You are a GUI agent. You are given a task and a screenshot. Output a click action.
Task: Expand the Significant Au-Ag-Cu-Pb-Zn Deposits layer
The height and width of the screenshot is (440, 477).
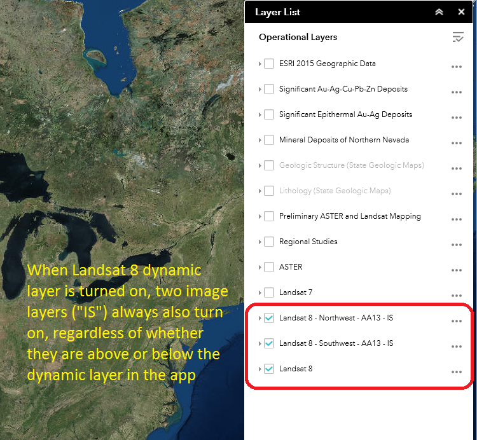point(259,90)
